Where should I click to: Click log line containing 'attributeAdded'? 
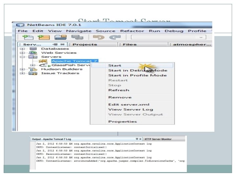click(110, 161)
